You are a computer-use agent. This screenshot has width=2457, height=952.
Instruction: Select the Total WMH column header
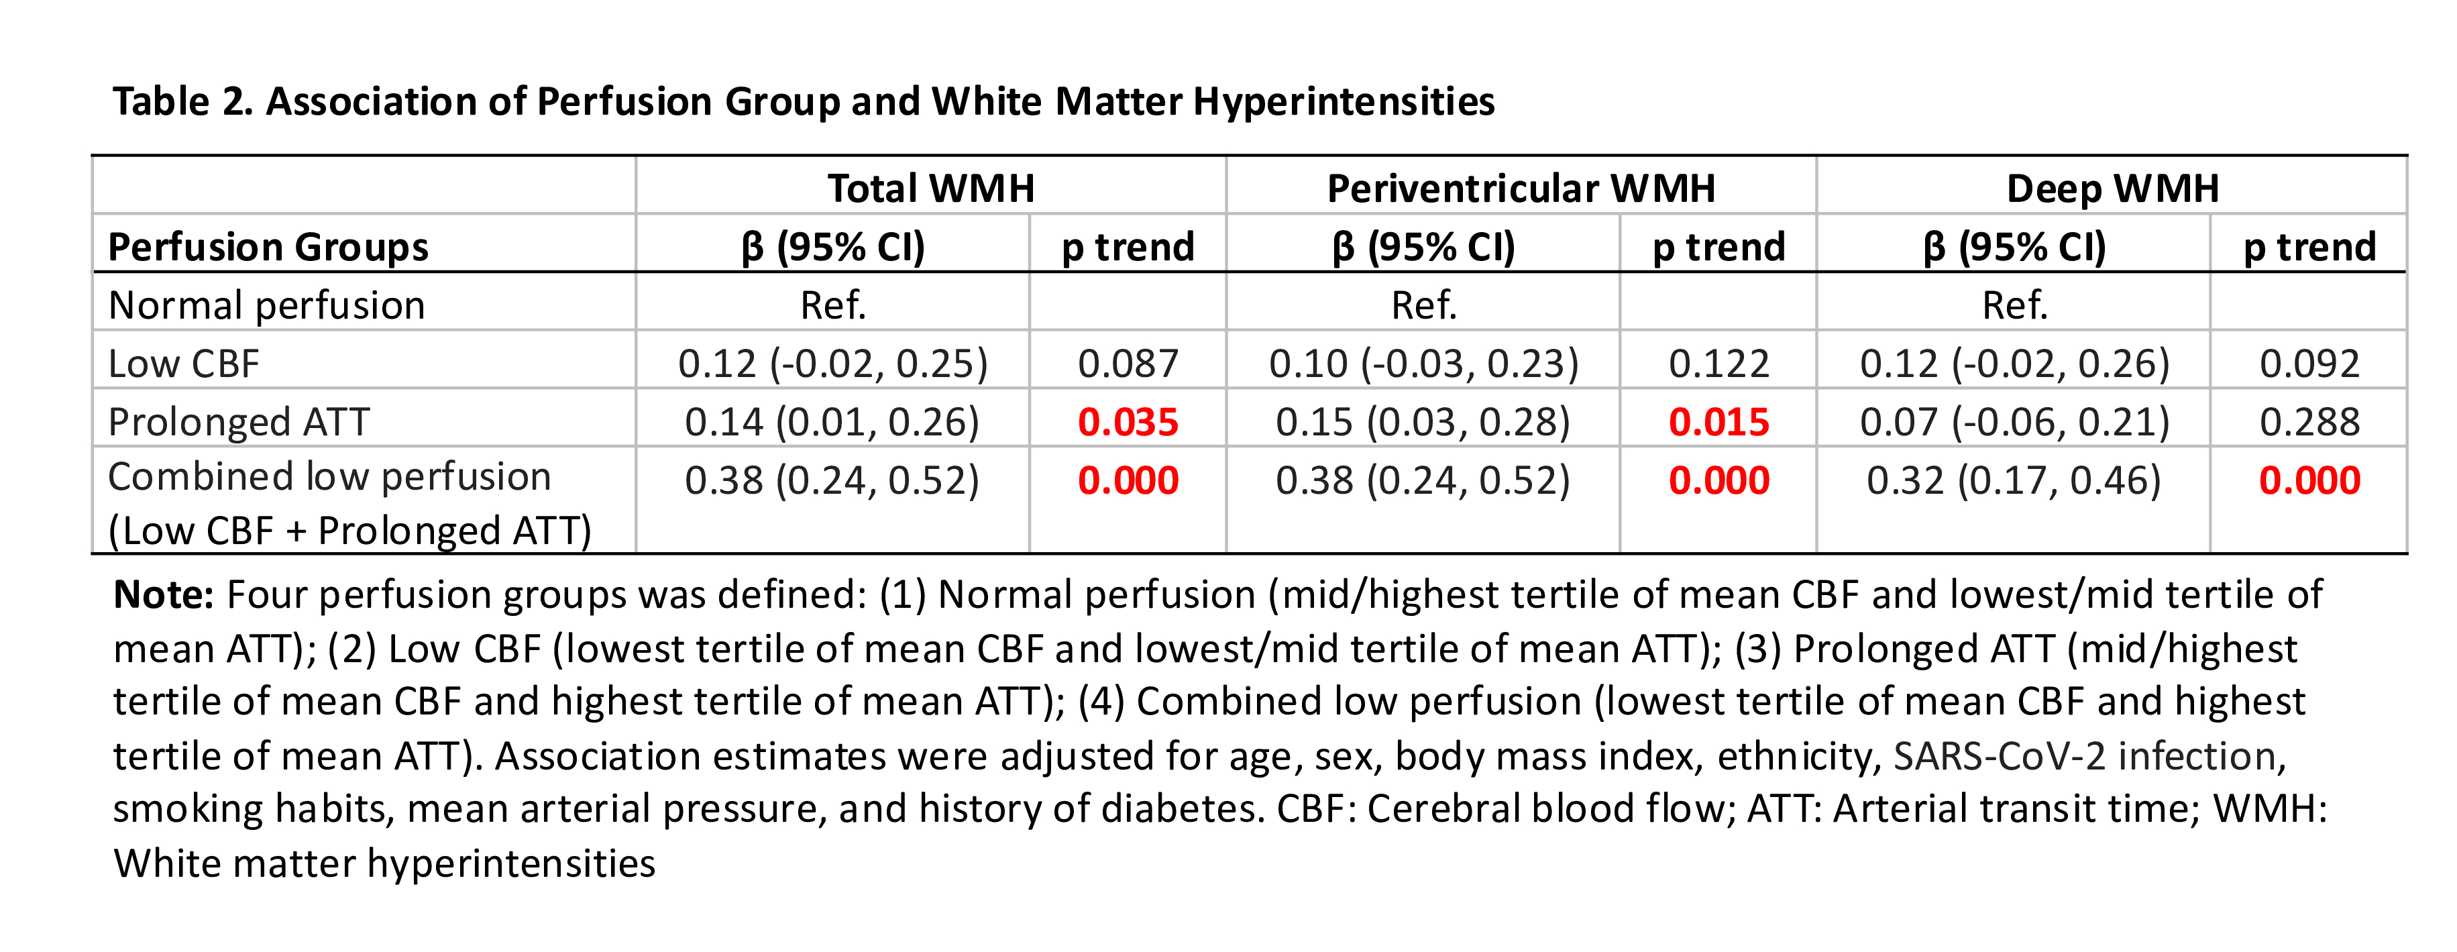930,188
